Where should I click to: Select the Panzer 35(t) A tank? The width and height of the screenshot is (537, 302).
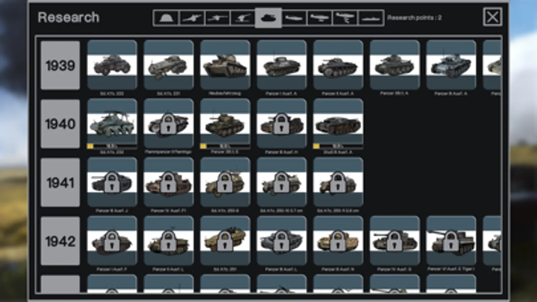pyautogui.click(x=395, y=65)
